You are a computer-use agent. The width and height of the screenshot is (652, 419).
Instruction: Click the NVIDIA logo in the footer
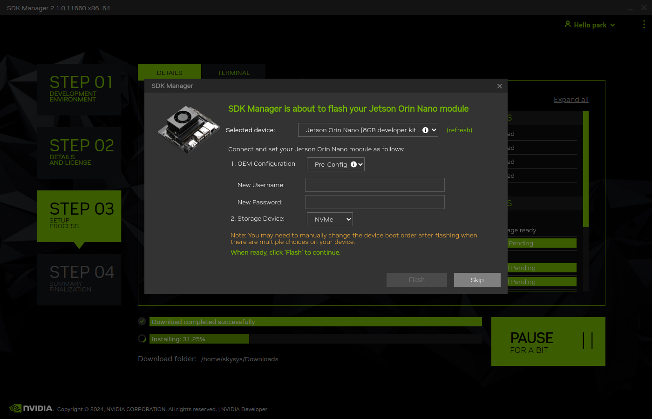[31, 408]
